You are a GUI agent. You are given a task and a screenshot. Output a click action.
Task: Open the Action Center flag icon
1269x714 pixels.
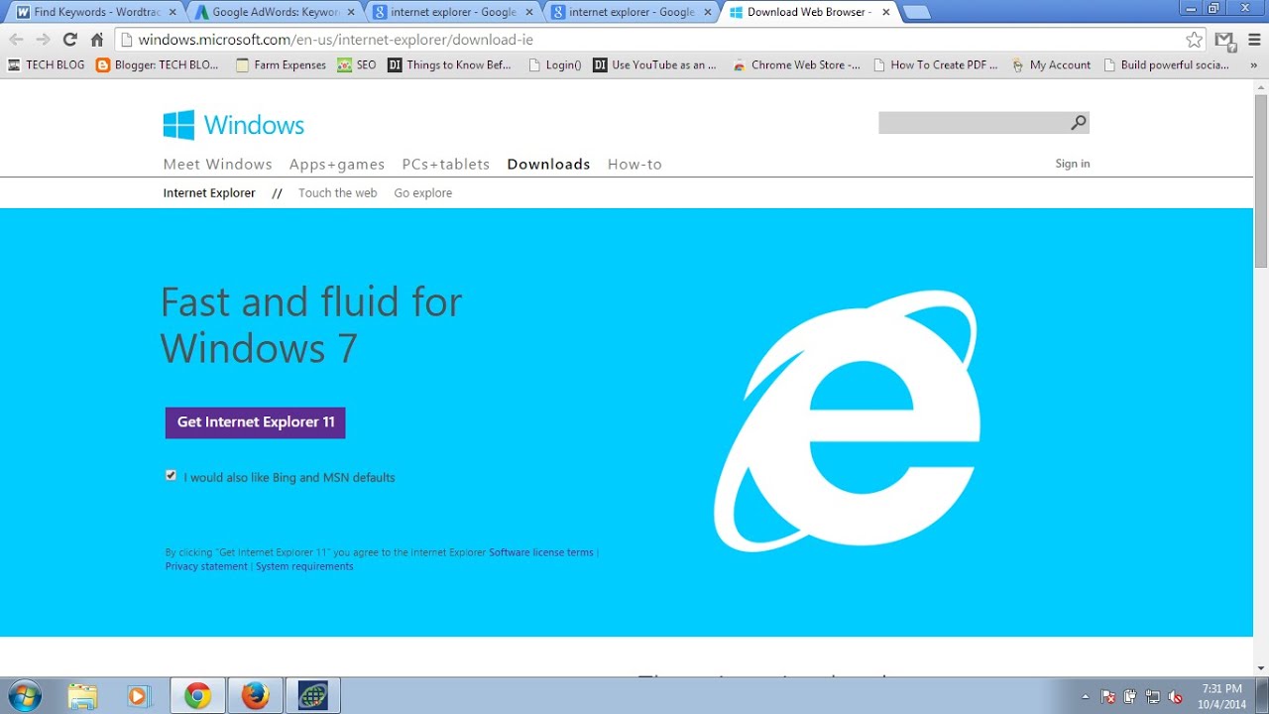click(1109, 697)
